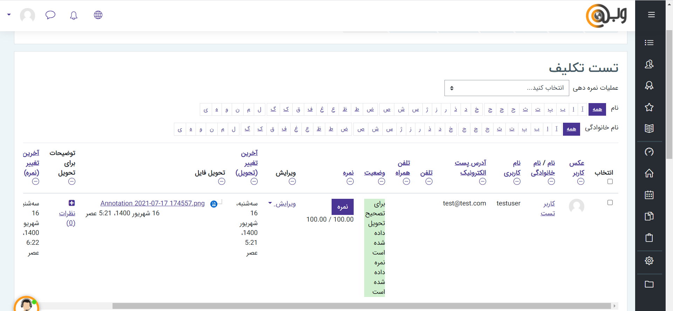Open the settings gear in the sidebar
673x311 pixels.
(649, 261)
